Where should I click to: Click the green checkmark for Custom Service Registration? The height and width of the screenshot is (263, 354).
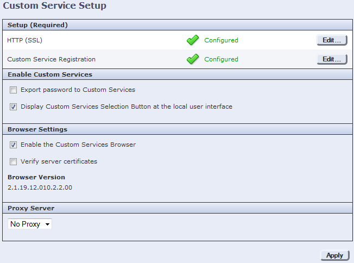pyautogui.click(x=193, y=59)
